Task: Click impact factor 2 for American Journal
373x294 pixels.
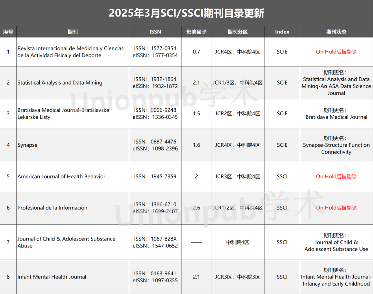Action: 196,177
